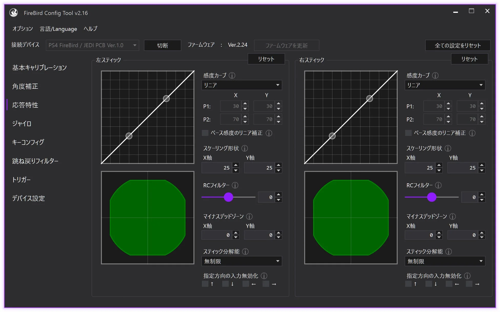
Task: Click the minus deadzone info icon on right stick
Action: (x=453, y=216)
